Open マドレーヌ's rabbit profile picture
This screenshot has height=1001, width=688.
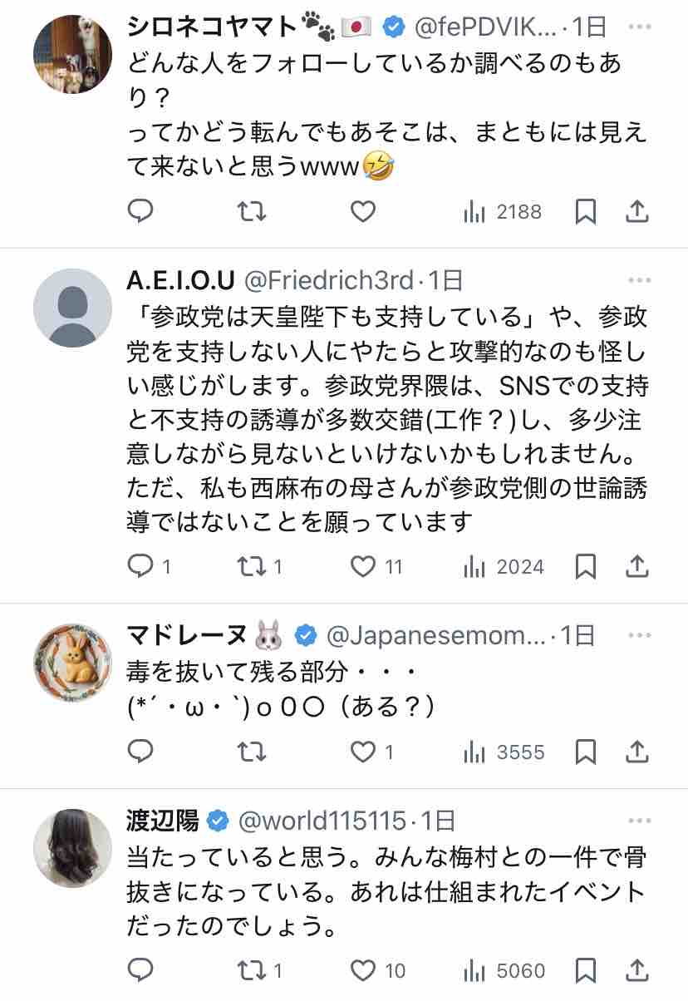point(72,663)
